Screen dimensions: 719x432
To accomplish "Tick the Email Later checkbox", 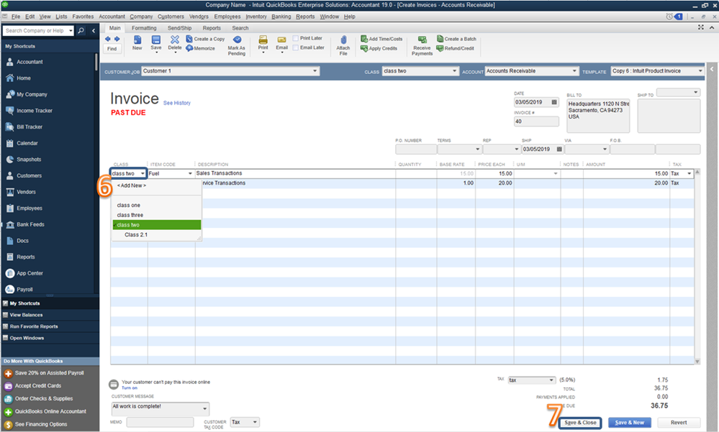I will pos(296,47).
